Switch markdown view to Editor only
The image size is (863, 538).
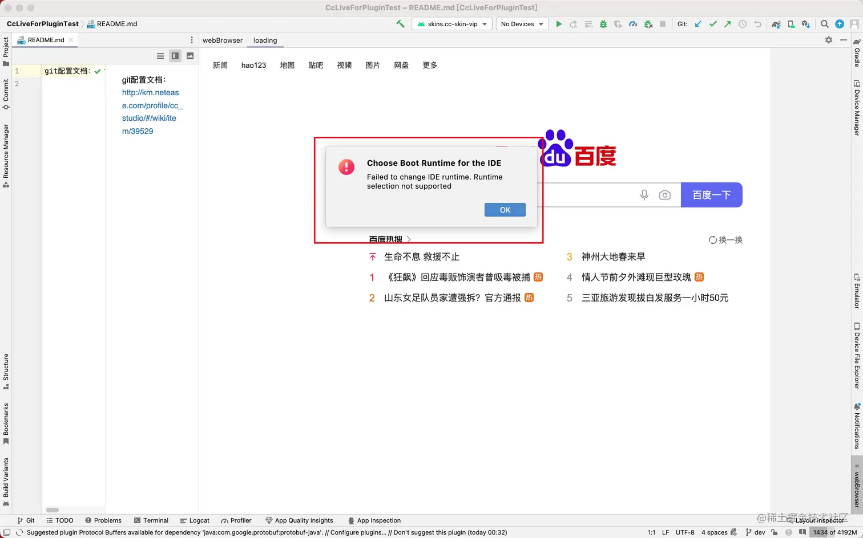pos(160,56)
